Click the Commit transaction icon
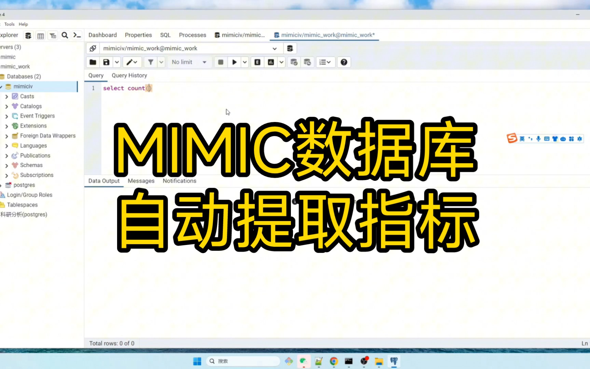The width and height of the screenshot is (590, 369). [x=294, y=62]
